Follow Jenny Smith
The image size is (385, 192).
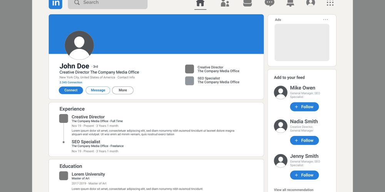pos(305,175)
